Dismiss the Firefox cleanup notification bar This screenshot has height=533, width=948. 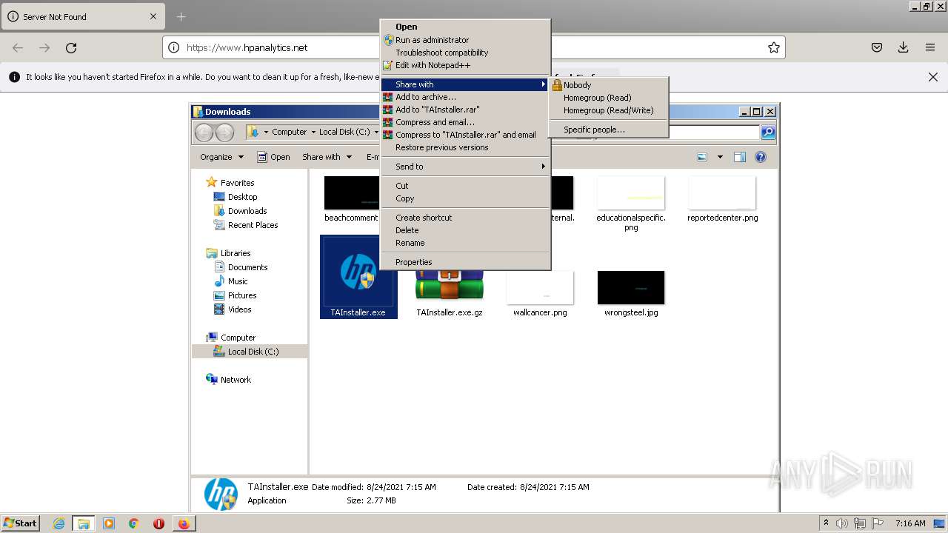(x=933, y=77)
